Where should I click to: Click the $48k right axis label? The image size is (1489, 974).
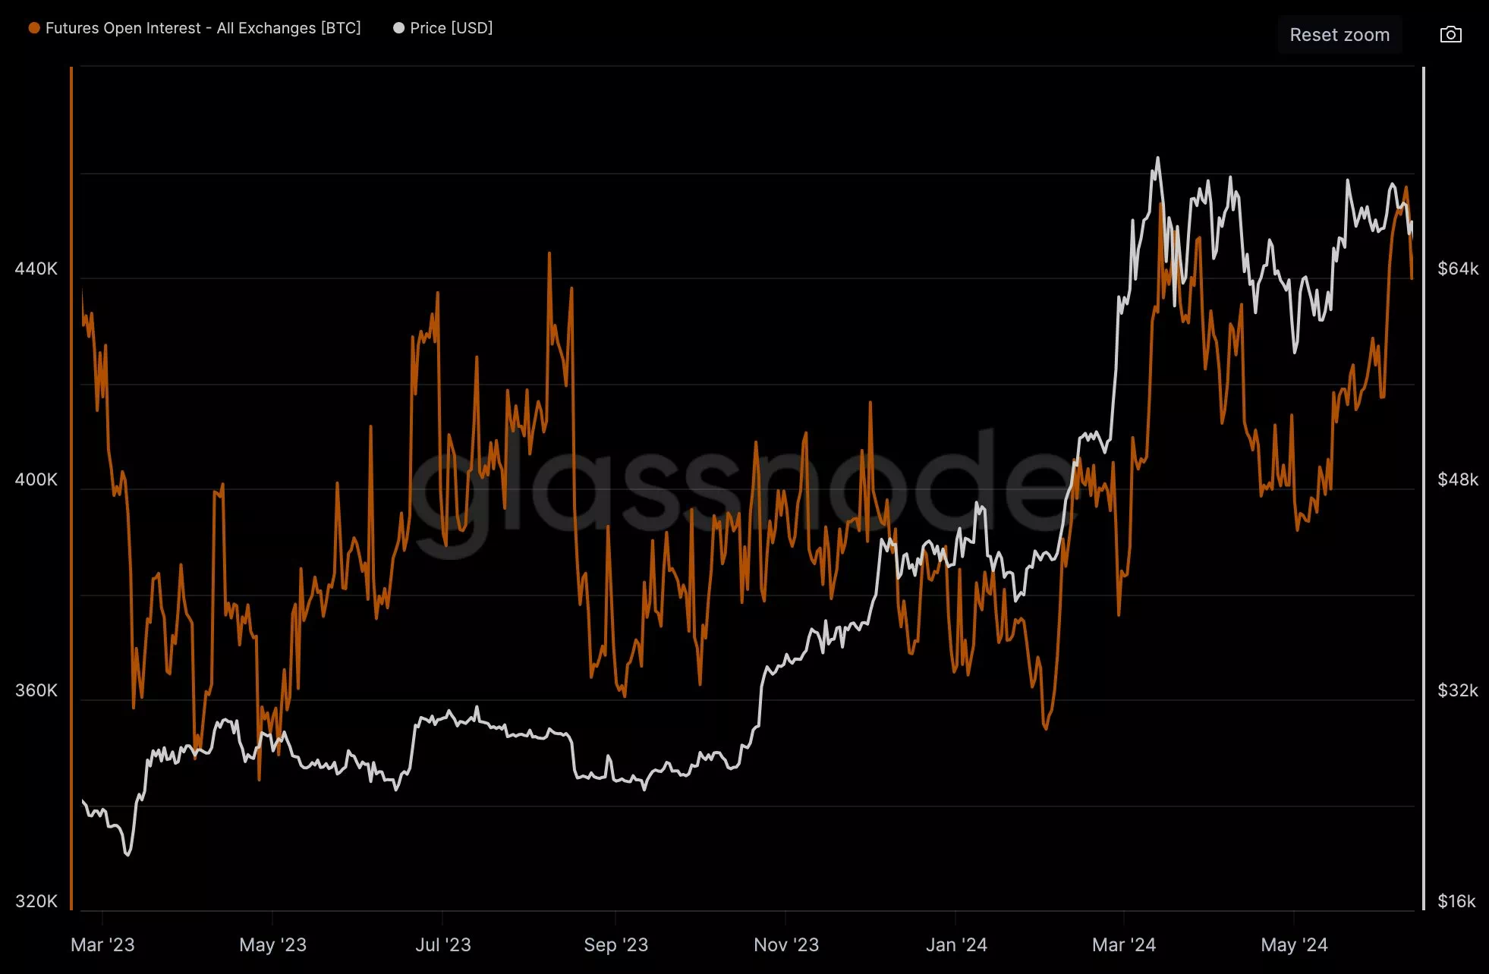coord(1458,479)
